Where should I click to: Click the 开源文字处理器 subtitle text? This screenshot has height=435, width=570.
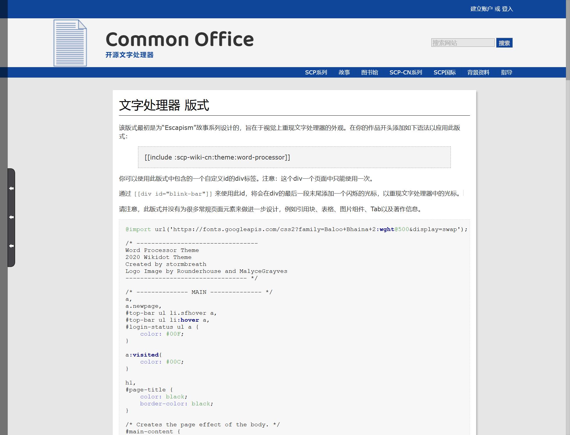coord(130,54)
